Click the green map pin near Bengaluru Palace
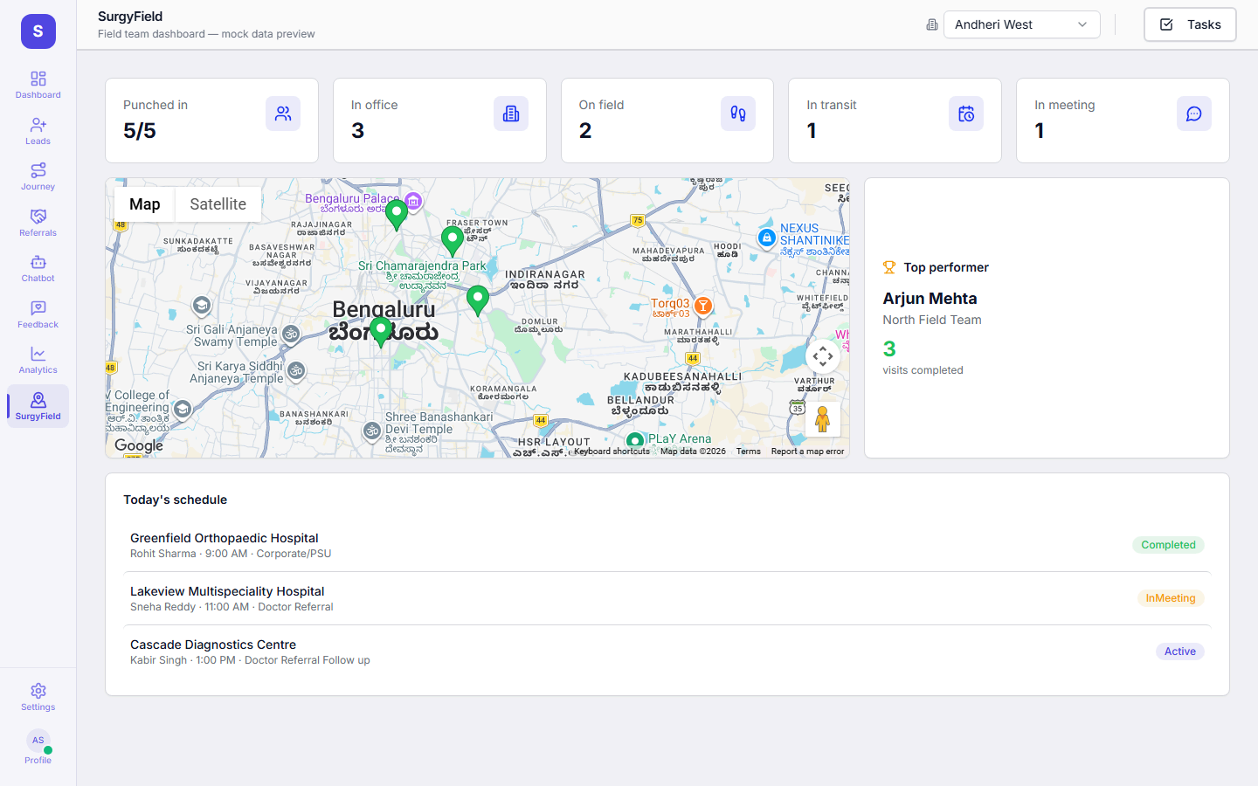Screen dimensions: 1258x786 coord(397,215)
